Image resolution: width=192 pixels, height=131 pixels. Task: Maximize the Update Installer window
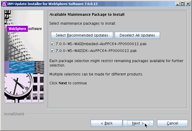click(183, 3)
